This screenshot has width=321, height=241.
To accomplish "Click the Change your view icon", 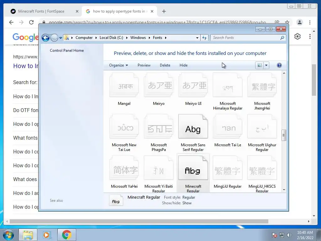I will (259, 65).
